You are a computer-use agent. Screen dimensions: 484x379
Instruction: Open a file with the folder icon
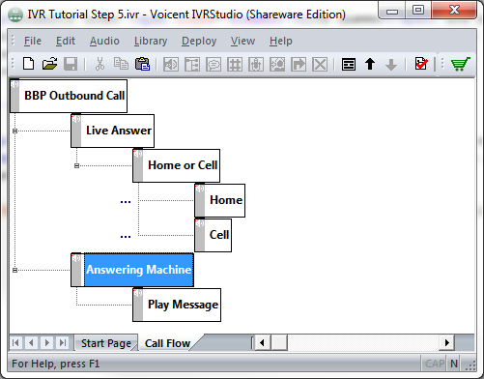tap(49, 64)
